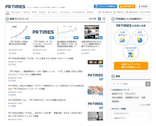Open the アドテック東京2014 article thumbnail
156x126 pixels.
[x=95, y=90]
